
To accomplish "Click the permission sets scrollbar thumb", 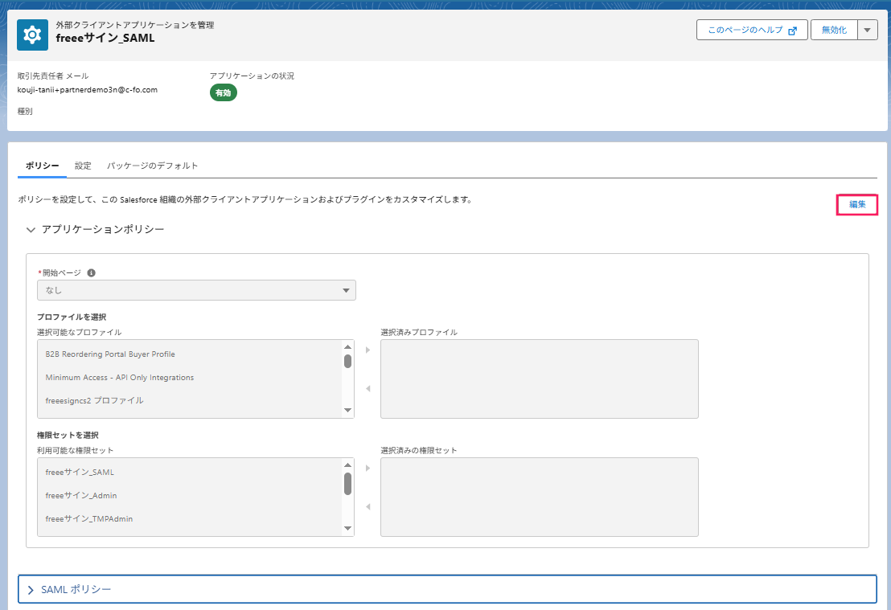I will pyautogui.click(x=347, y=484).
